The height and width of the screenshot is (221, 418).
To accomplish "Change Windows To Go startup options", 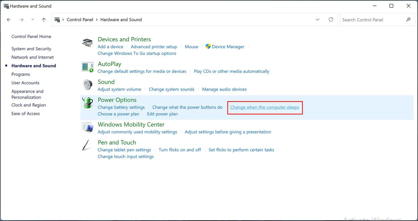I will [137, 54].
